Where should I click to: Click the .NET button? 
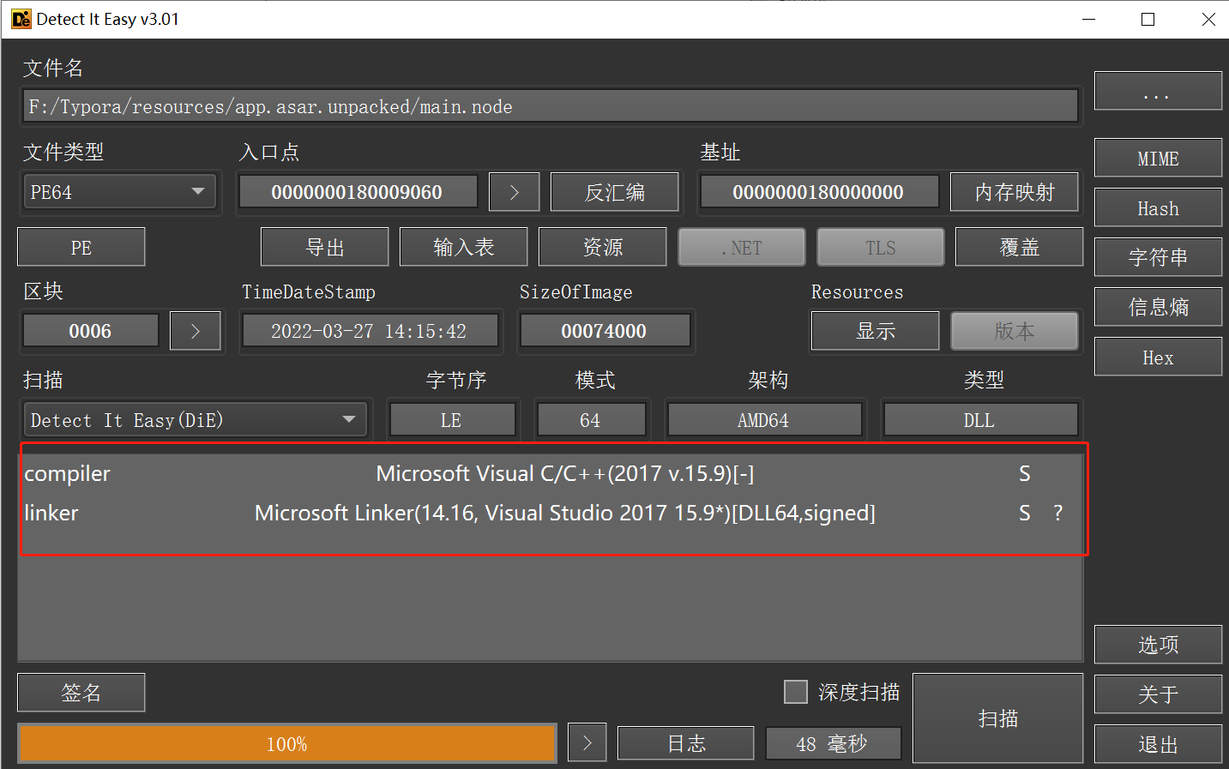pos(742,247)
